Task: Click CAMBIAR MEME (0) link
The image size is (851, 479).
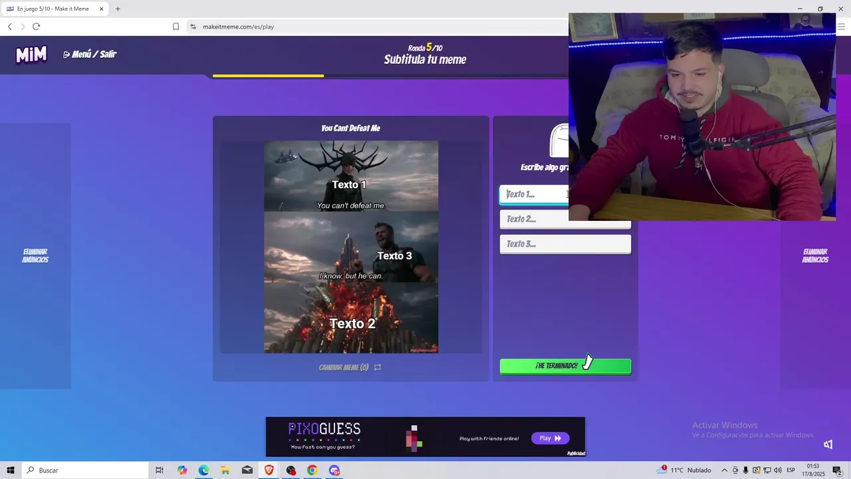Action: pyautogui.click(x=344, y=367)
